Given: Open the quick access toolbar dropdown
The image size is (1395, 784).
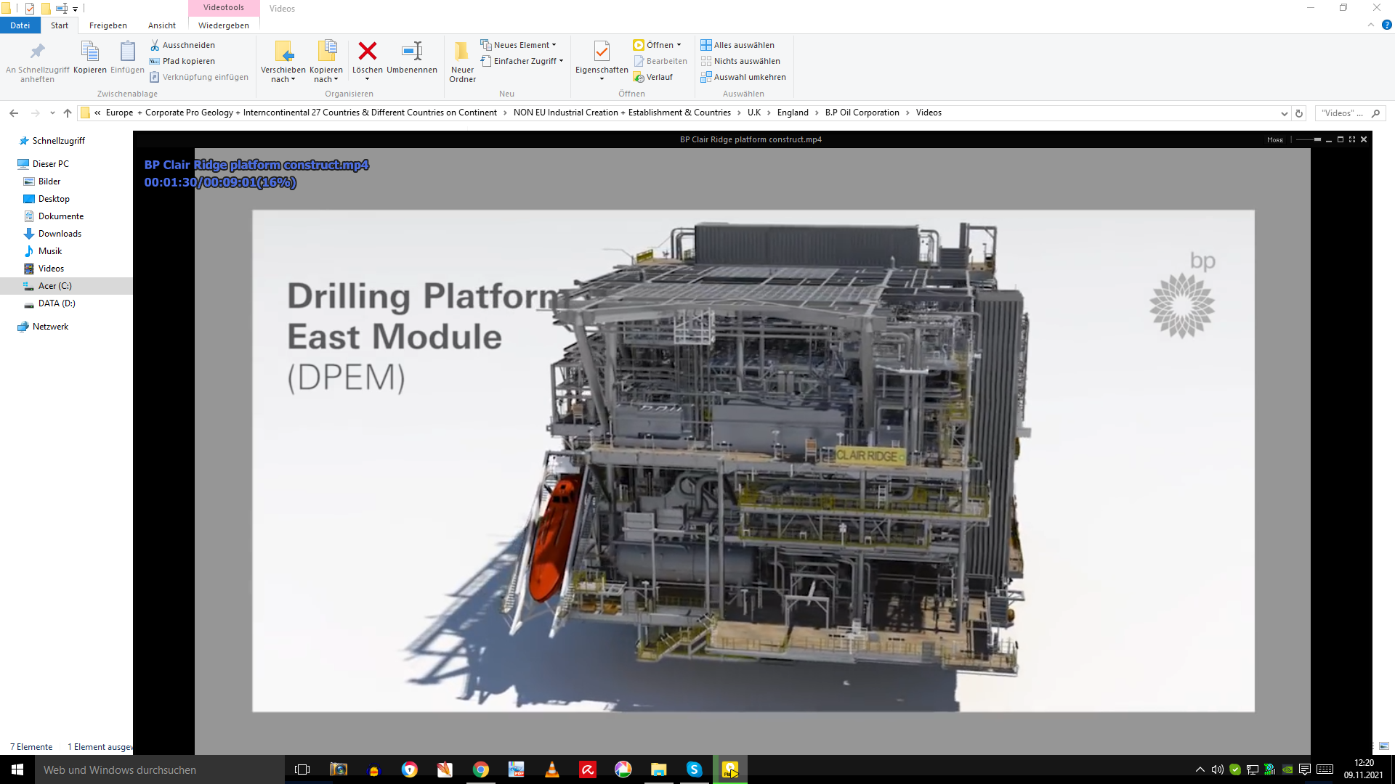Looking at the screenshot, I should click(75, 9).
